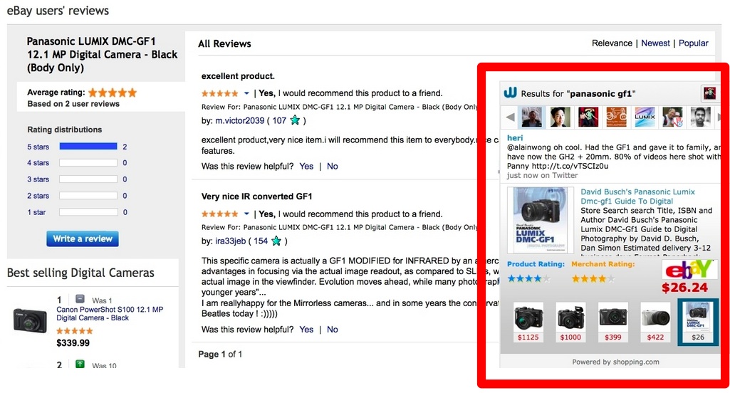Click the user thumbnail at widget top-right corner

[709, 93]
